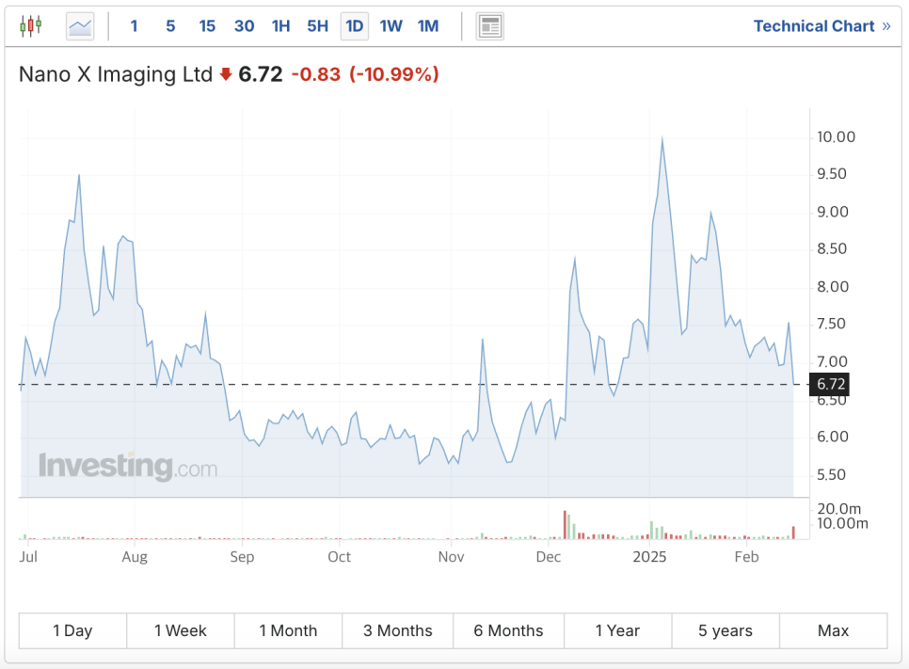Open the Technical Chart link
909x669 pixels.
tap(821, 26)
